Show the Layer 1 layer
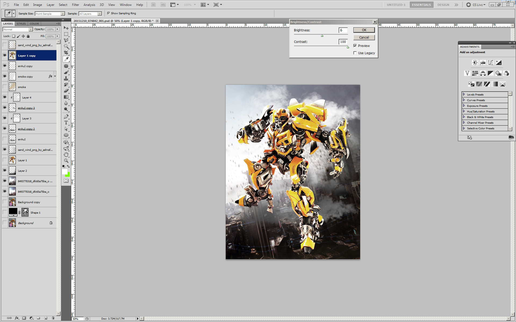The width and height of the screenshot is (516, 322). click(x=5, y=160)
